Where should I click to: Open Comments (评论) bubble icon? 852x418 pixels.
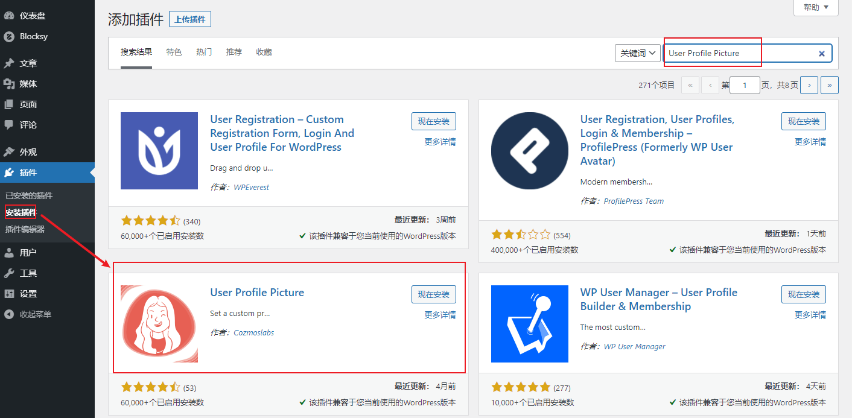pyautogui.click(x=9, y=125)
